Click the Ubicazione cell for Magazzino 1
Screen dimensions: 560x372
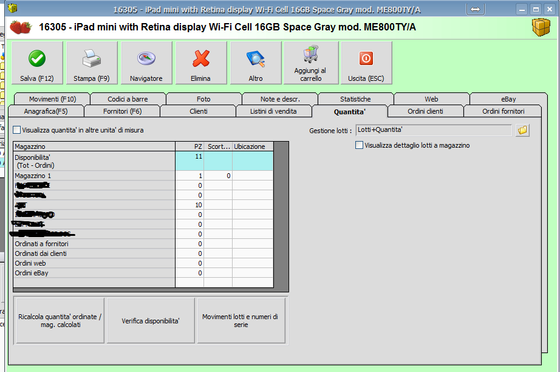click(x=253, y=176)
